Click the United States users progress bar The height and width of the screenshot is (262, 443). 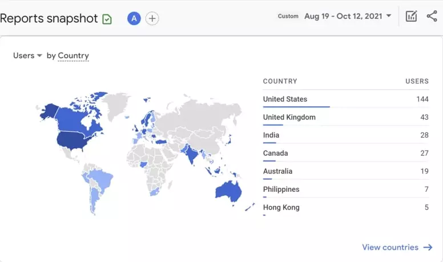pyautogui.click(x=296, y=107)
